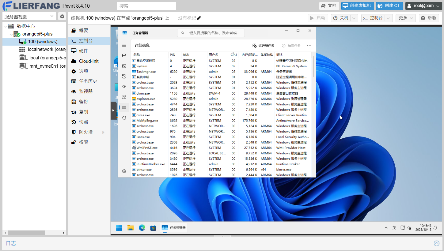Open the 更多 dropdown menu

[405, 18]
